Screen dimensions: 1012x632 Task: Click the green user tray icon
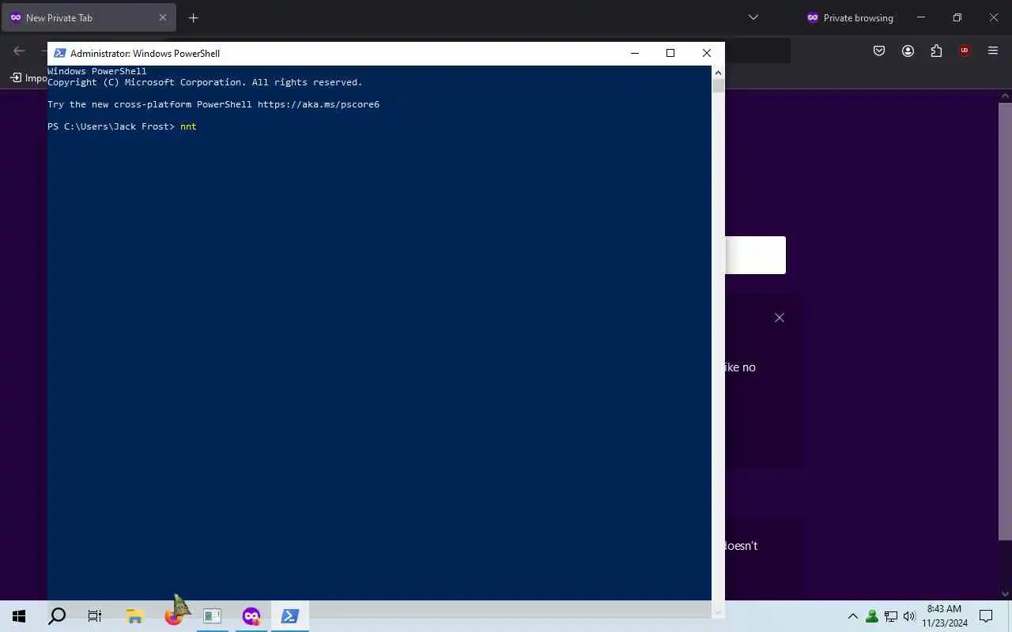pyautogui.click(x=872, y=616)
